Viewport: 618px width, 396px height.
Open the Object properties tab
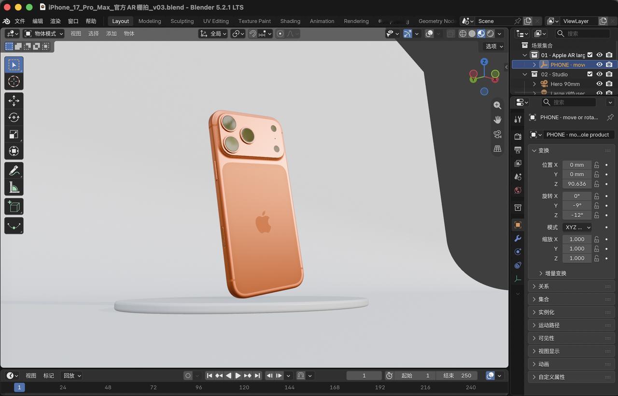[518, 225]
